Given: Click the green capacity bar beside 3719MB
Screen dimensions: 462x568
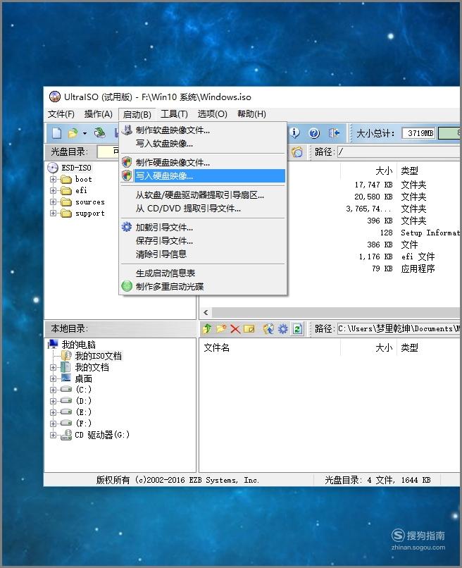Looking at the screenshot, I should tap(449, 133).
